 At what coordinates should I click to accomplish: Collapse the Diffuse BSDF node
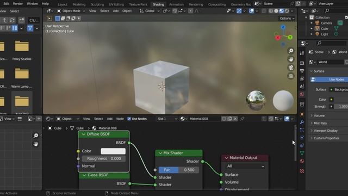click(83, 134)
